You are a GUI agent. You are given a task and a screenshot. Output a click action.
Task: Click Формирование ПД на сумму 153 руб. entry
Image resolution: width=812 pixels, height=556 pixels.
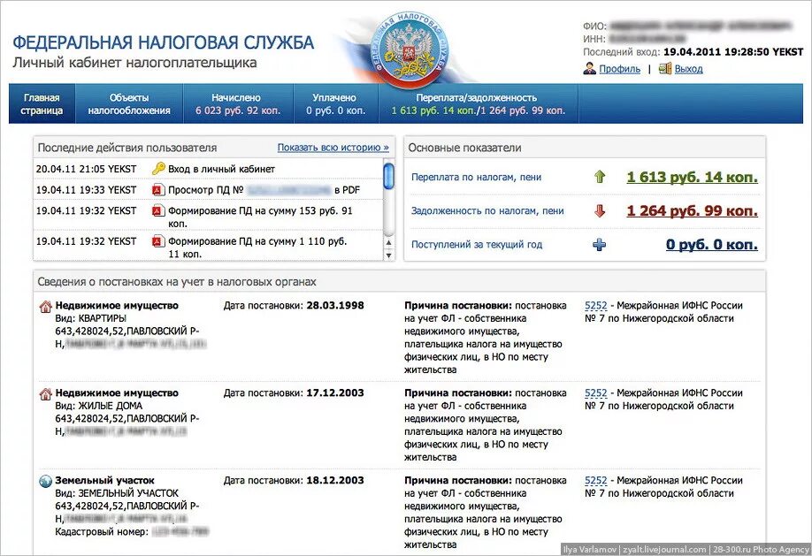point(260,217)
